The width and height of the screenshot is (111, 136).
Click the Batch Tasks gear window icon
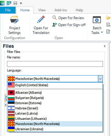click(97, 20)
